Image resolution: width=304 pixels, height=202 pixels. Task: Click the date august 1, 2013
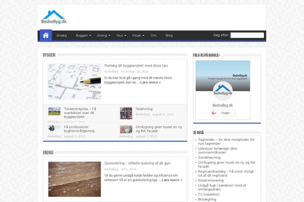(146, 136)
